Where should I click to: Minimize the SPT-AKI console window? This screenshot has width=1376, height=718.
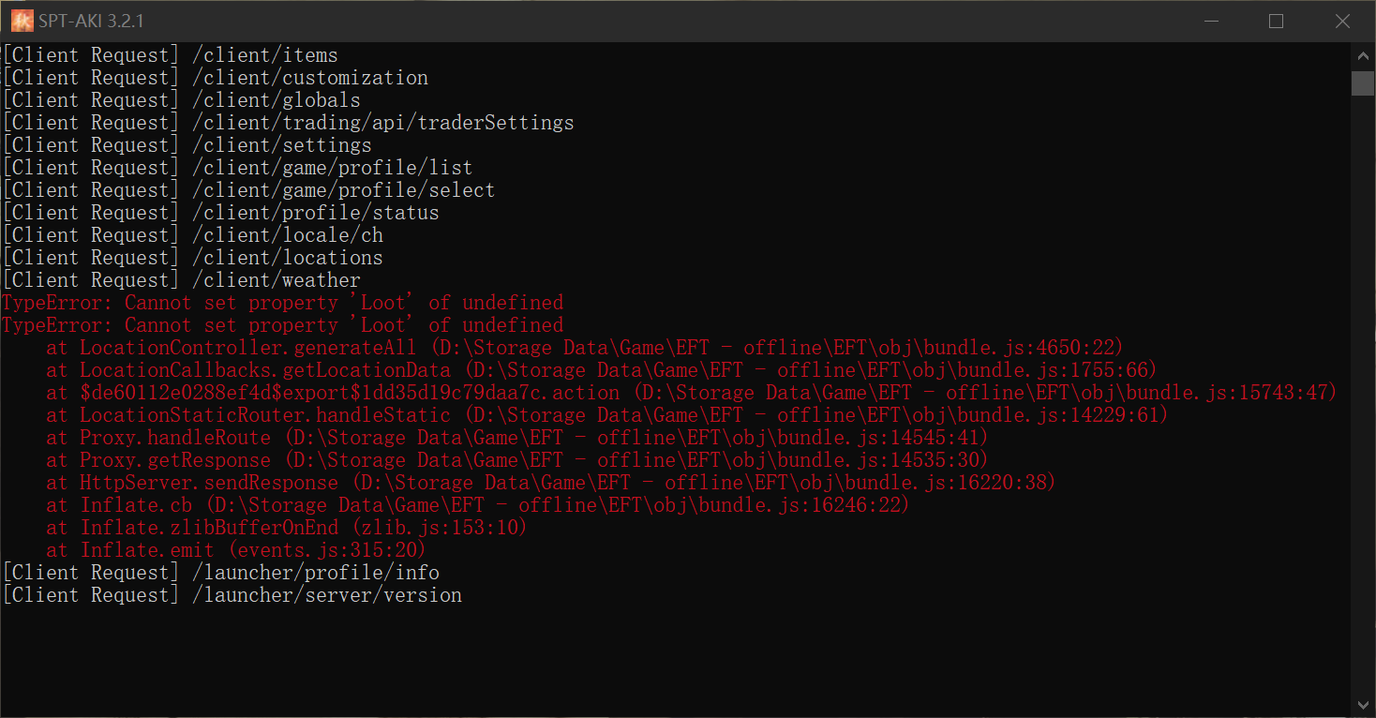(1209, 21)
